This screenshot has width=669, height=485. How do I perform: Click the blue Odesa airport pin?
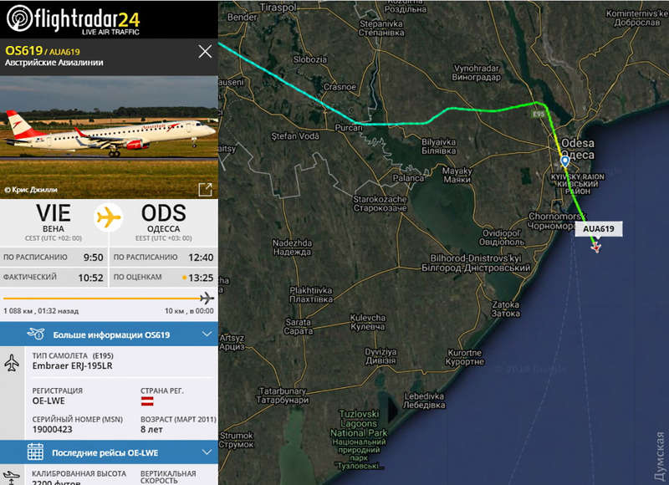click(565, 161)
